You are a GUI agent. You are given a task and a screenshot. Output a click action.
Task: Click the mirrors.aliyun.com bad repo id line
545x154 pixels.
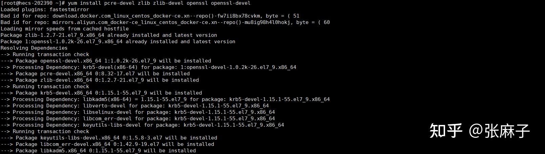(x=165, y=22)
